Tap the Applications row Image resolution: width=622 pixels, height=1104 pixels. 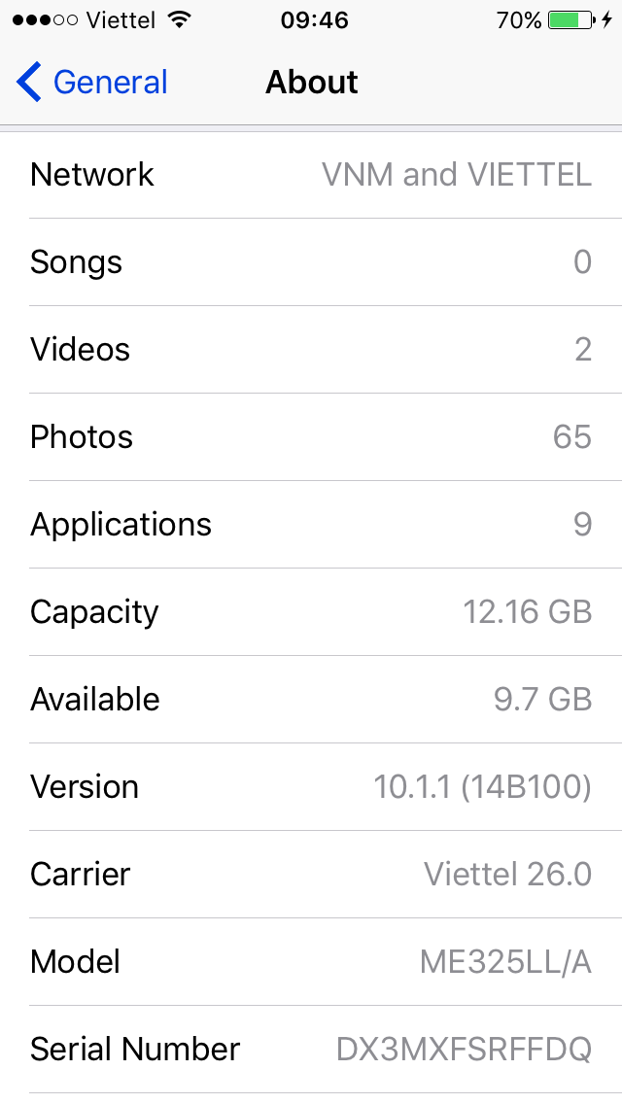pyautogui.click(x=311, y=525)
